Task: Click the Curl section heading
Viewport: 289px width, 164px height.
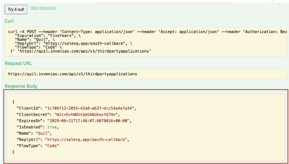Action: pos(9,21)
